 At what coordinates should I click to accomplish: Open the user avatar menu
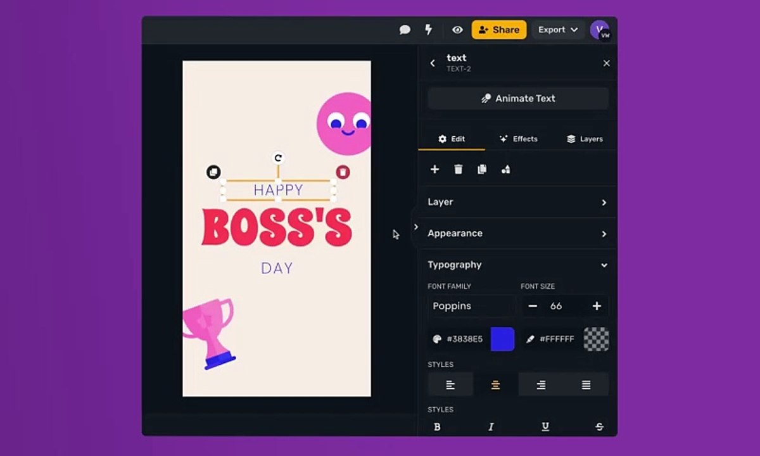click(x=599, y=30)
